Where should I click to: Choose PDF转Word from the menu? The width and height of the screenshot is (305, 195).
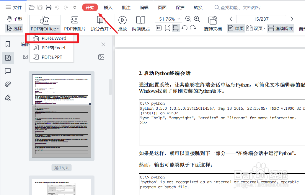pyautogui.click(x=52, y=38)
